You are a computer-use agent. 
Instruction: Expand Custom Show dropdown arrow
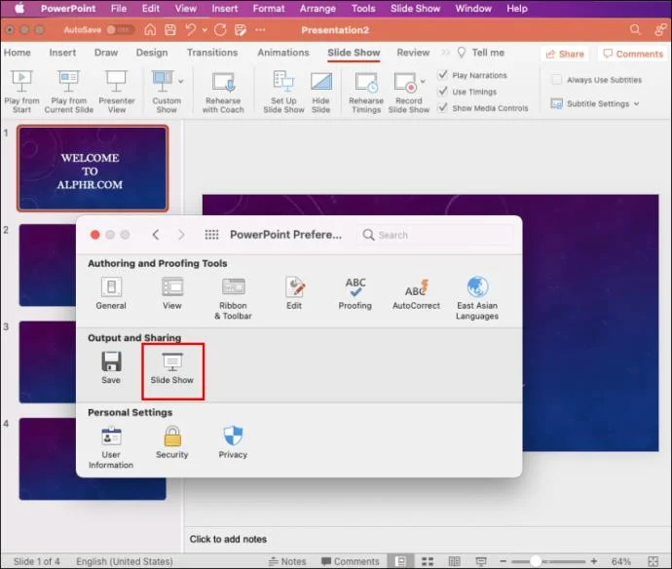point(181,81)
